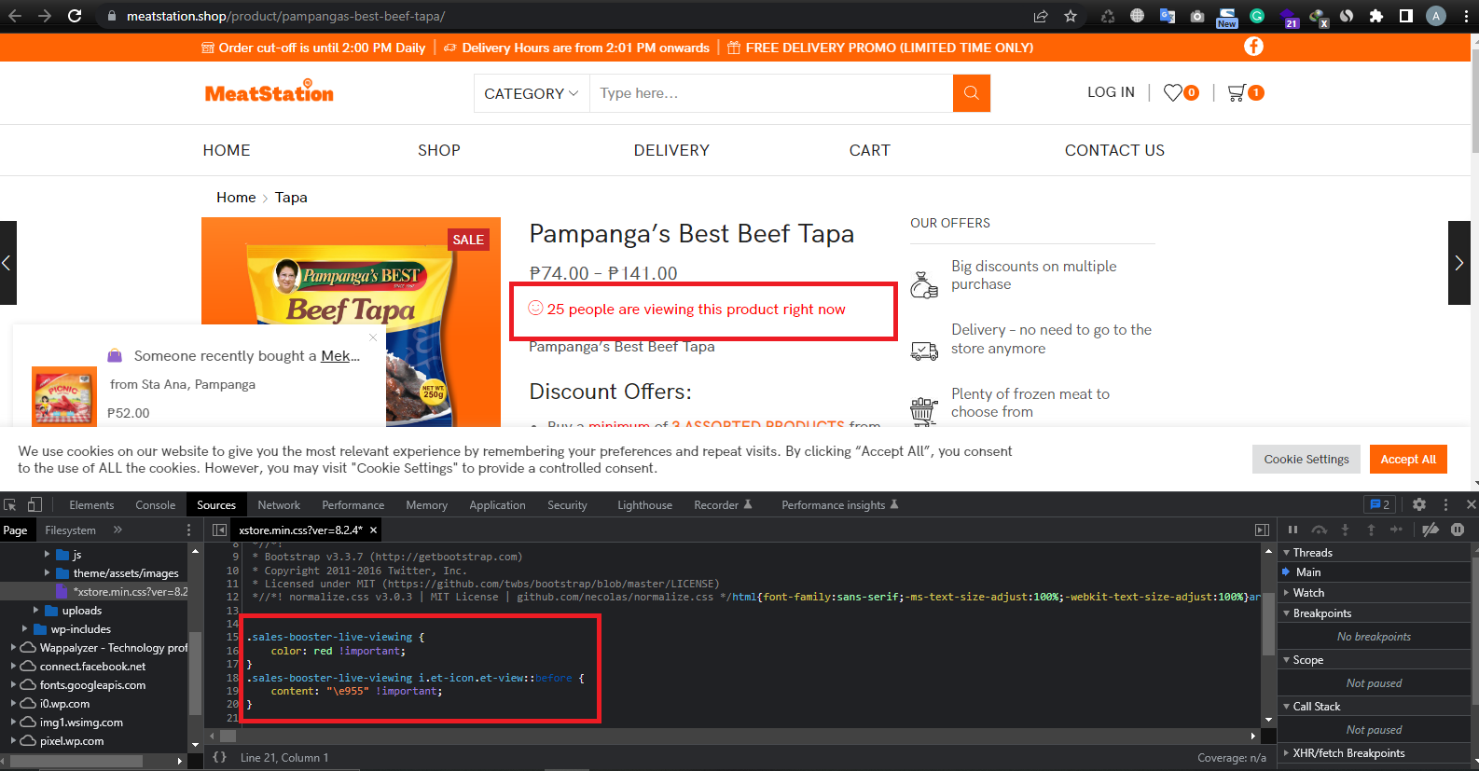Expand the fonts.googleapis.com domain
Image resolution: width=1479 pixels, height=771 pixels.
coord(12,684)
